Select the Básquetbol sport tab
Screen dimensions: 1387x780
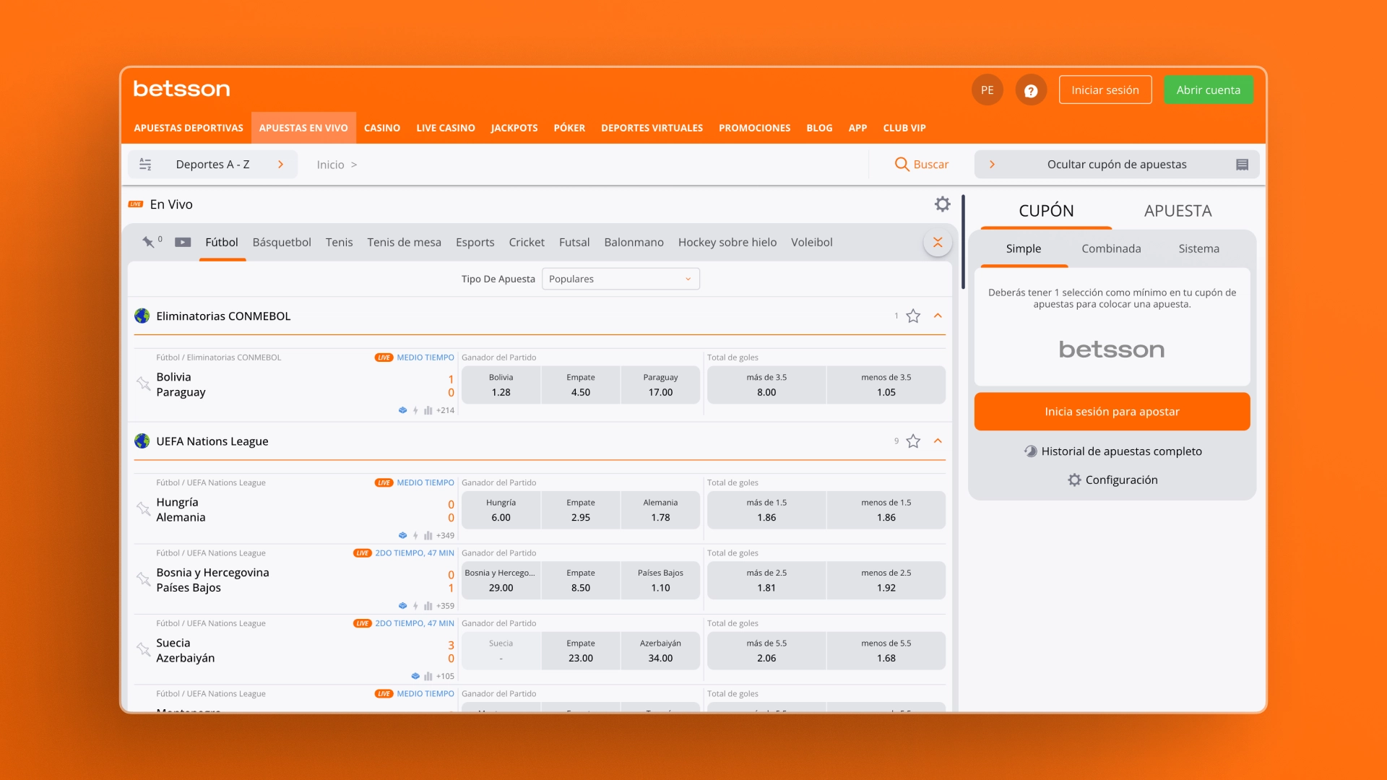click(282, 243)
